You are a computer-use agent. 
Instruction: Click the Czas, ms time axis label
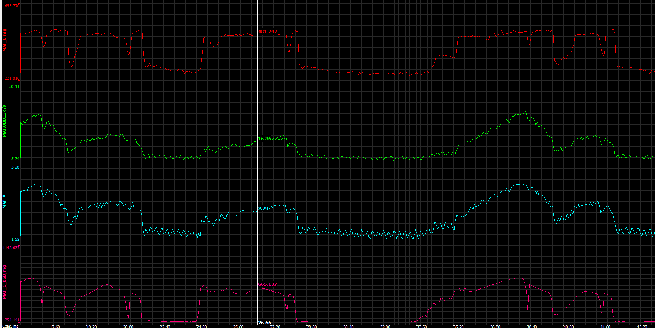pyautogui.click(x=10, y=326)
